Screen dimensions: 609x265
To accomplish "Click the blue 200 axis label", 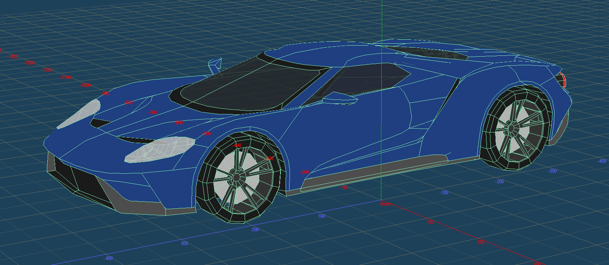I will coord(255,230).
